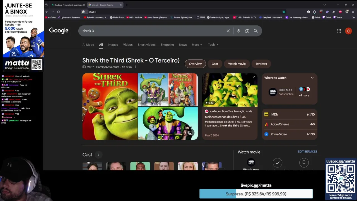Open the tab search dropdown arrow in title bar
The width and height of the screenshot is (357, 201).
[x=324, y=5]
